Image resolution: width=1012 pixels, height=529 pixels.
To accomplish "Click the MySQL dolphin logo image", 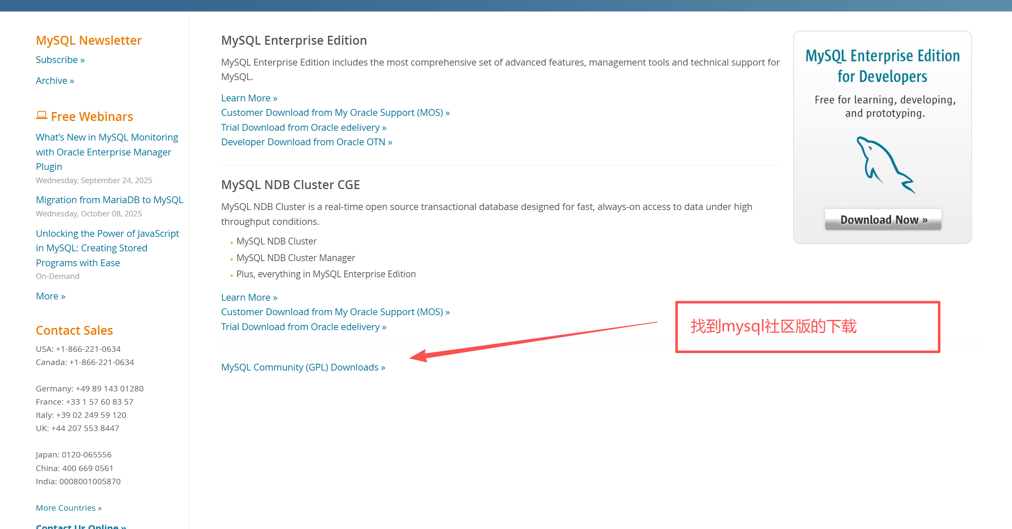I will (x=885, y=165).
